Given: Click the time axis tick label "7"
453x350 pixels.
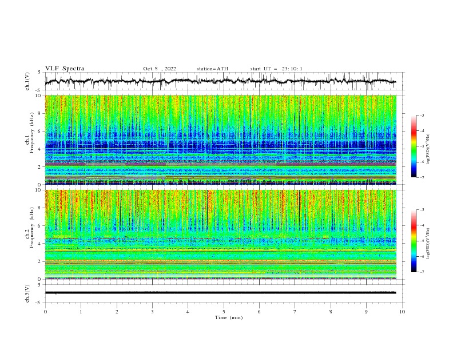Looking at the screenshot, I should 295,312.
